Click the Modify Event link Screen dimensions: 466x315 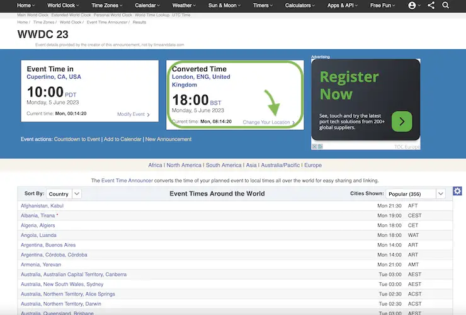click(x=134, y=115)
